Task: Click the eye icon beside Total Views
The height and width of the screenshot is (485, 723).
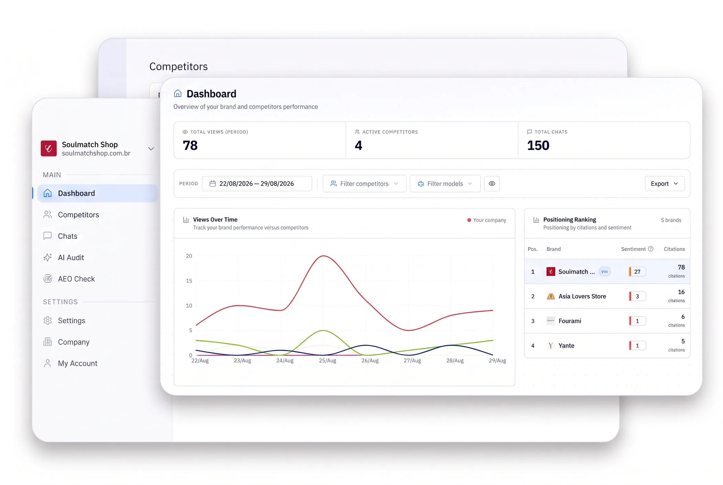Action: (185, 132)
